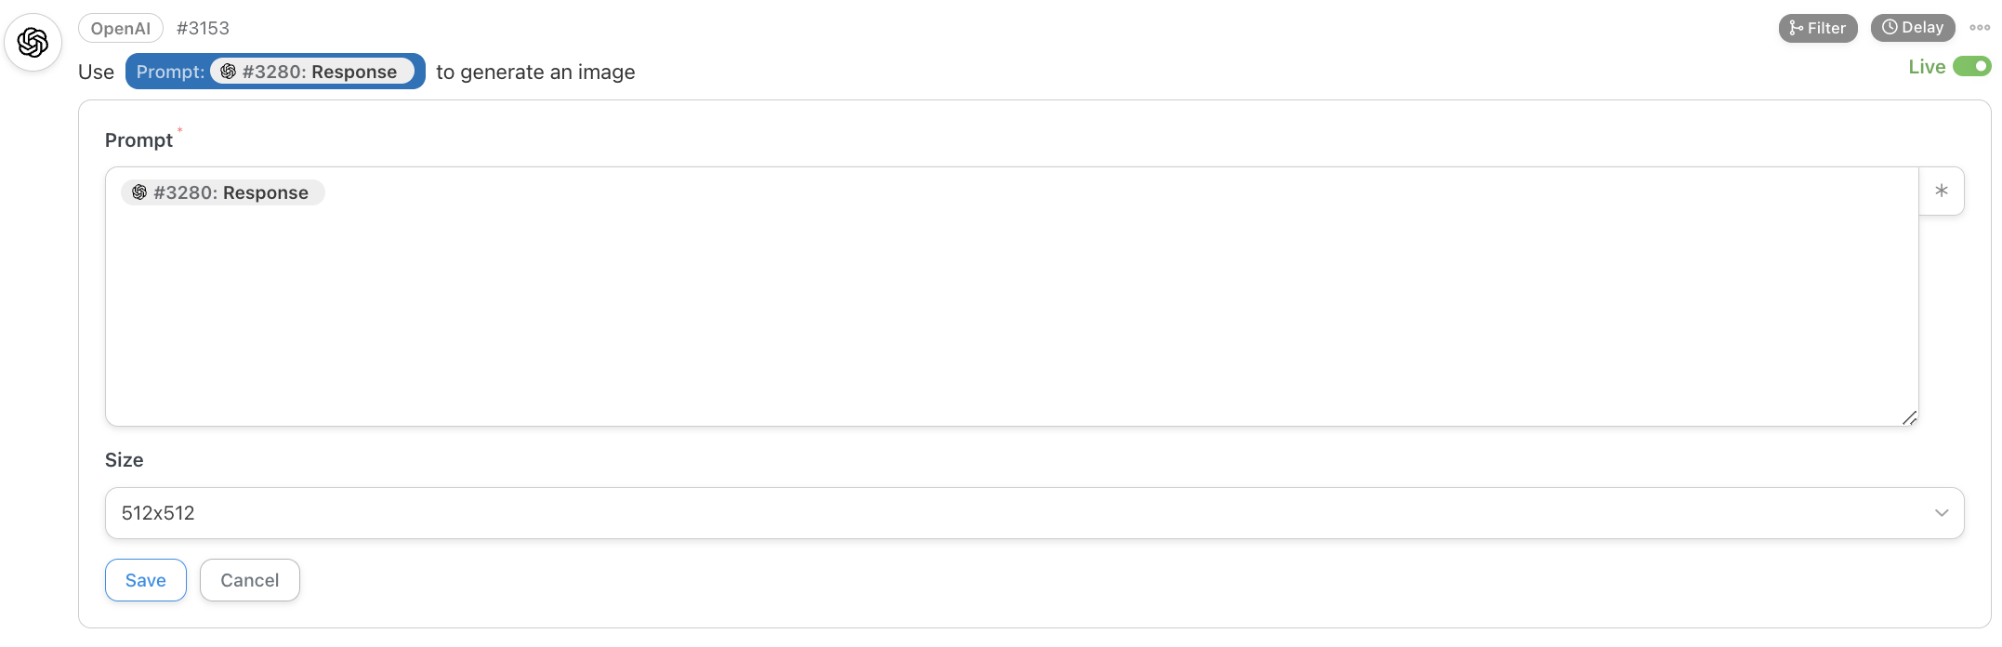Open the three-dots more options menu
The width and height of the screenshot is (2002, 647).
tap(1980, 28)
